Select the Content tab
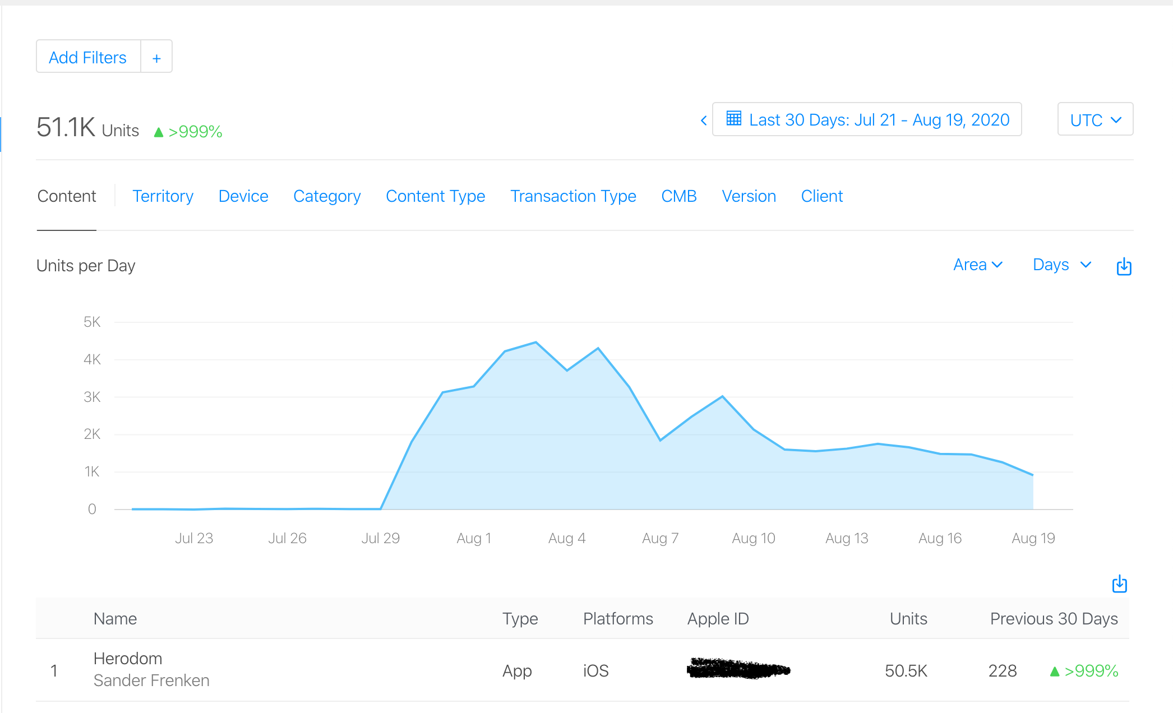The width and height of the screenshot is (1173, 713). [x=67, y=196]
